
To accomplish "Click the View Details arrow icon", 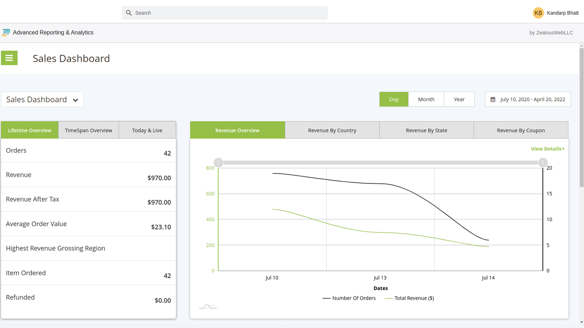I will pos(564,149).
